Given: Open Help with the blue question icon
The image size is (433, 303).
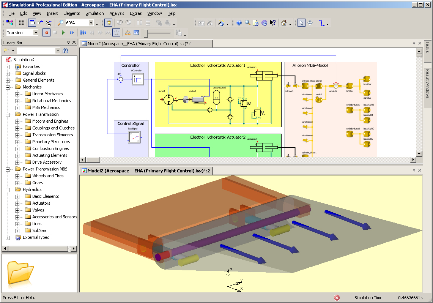Looking at the screenshot, I should (x=239, y=23).
